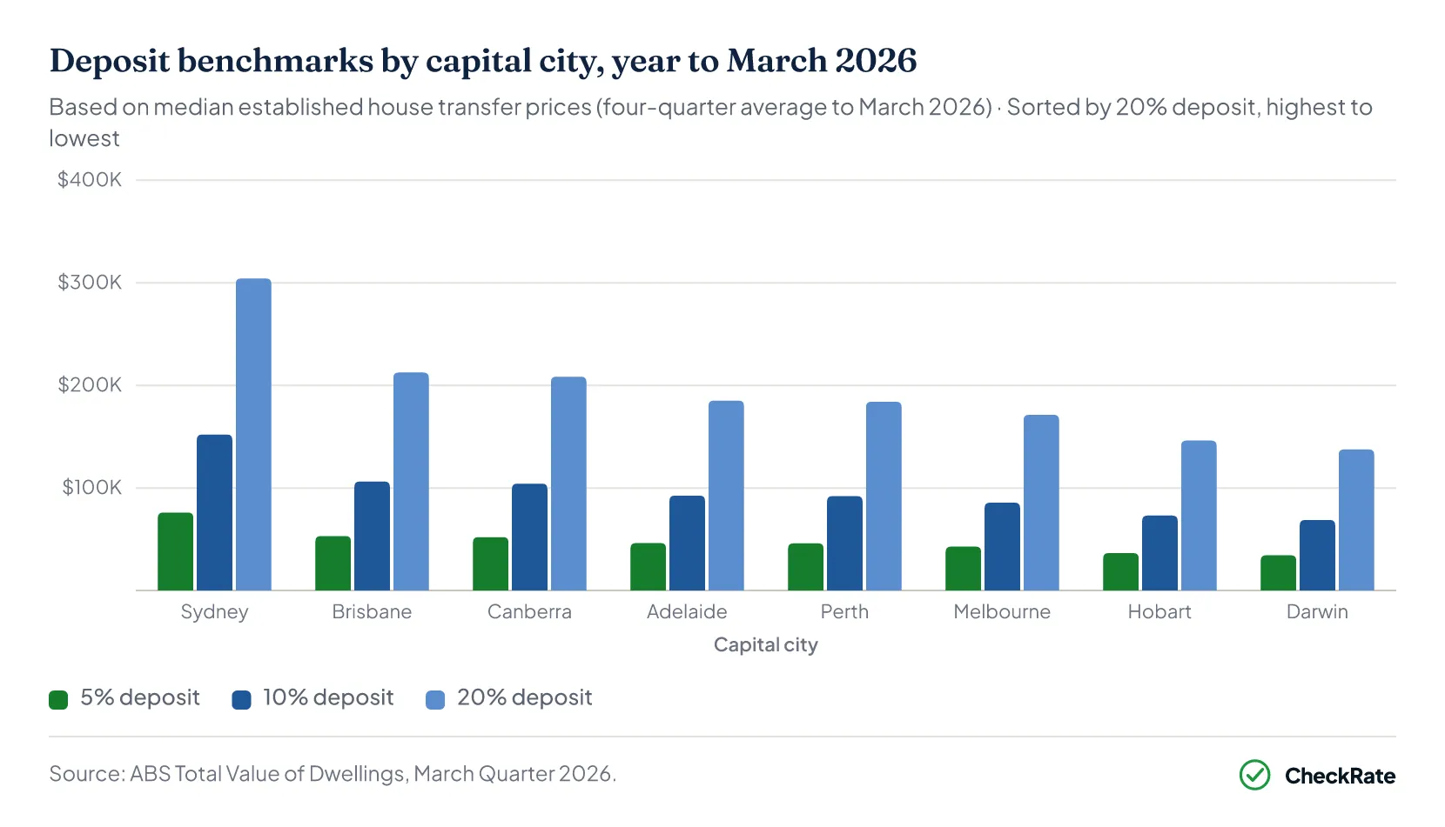Select Sydney's 20% deposit bar
Screen dimensions: 1445x827
[253, 435]
